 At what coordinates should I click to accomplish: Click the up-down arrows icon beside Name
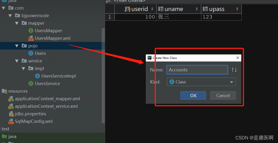(234, 70)
